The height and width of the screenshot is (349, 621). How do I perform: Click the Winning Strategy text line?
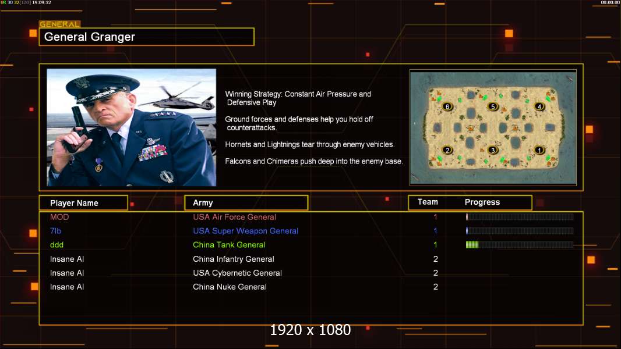pos(298,98)
